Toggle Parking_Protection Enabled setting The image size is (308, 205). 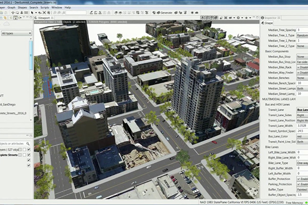pos(302,184)
